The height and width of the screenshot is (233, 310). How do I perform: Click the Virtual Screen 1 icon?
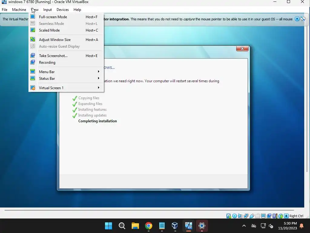33,88
